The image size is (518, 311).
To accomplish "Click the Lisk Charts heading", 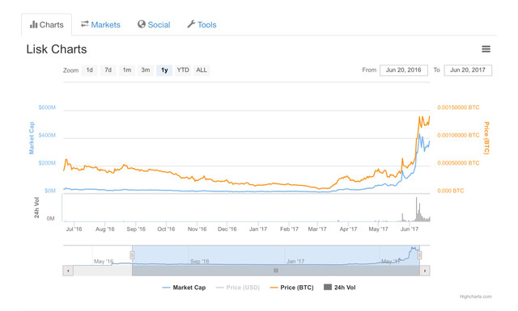I will [x=57, y=49].
